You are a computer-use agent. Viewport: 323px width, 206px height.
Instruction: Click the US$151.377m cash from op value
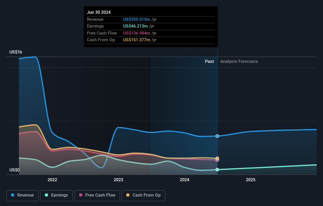[137, 40]
